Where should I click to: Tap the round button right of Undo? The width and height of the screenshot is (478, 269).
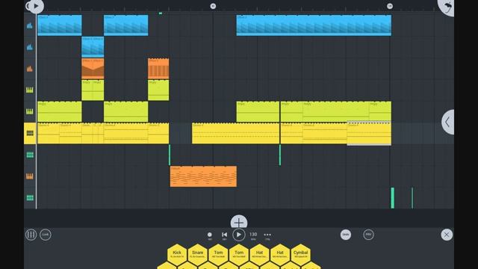pyautogui.click(x=368, y=235)
